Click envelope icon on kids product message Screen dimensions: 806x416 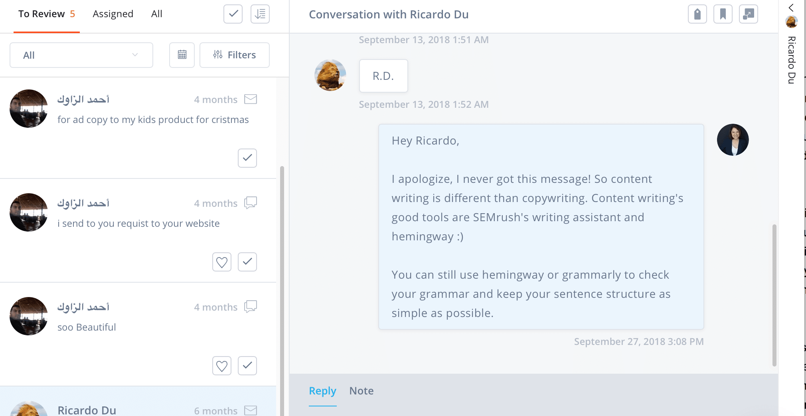point(251,99)
